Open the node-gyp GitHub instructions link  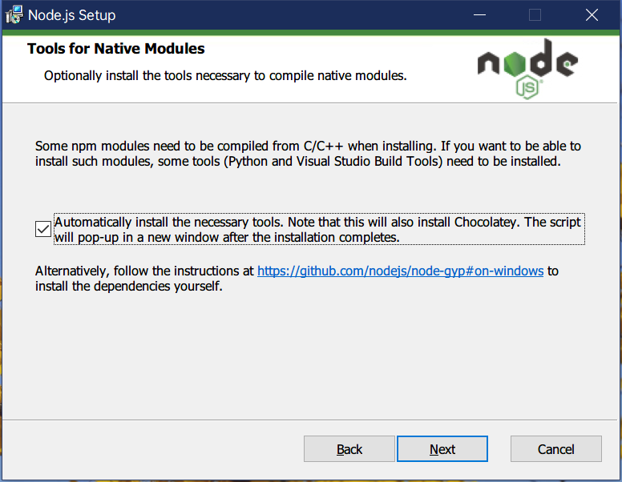tap(400, 271)
